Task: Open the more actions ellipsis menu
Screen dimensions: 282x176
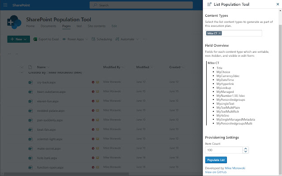Action: [x=145, y=39]
